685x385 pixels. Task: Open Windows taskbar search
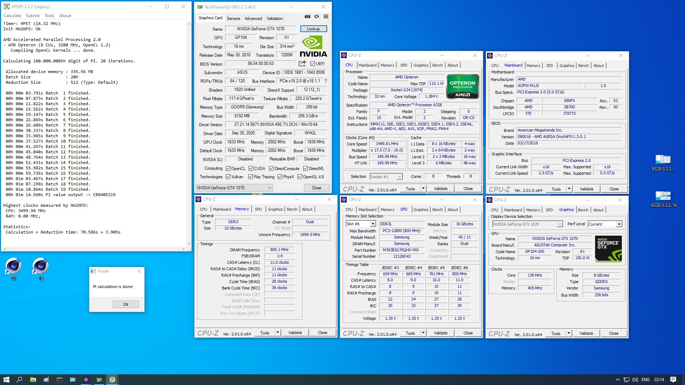point(19,380)
